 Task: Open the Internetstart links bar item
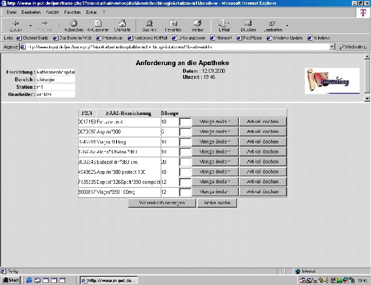[x=109, y=38]
